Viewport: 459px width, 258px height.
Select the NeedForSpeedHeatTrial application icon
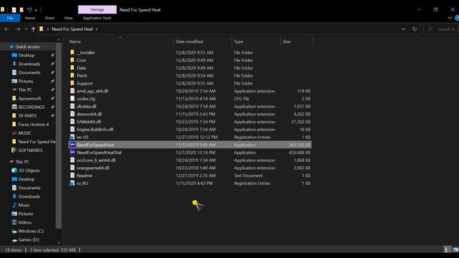click(x=72, y=153)
